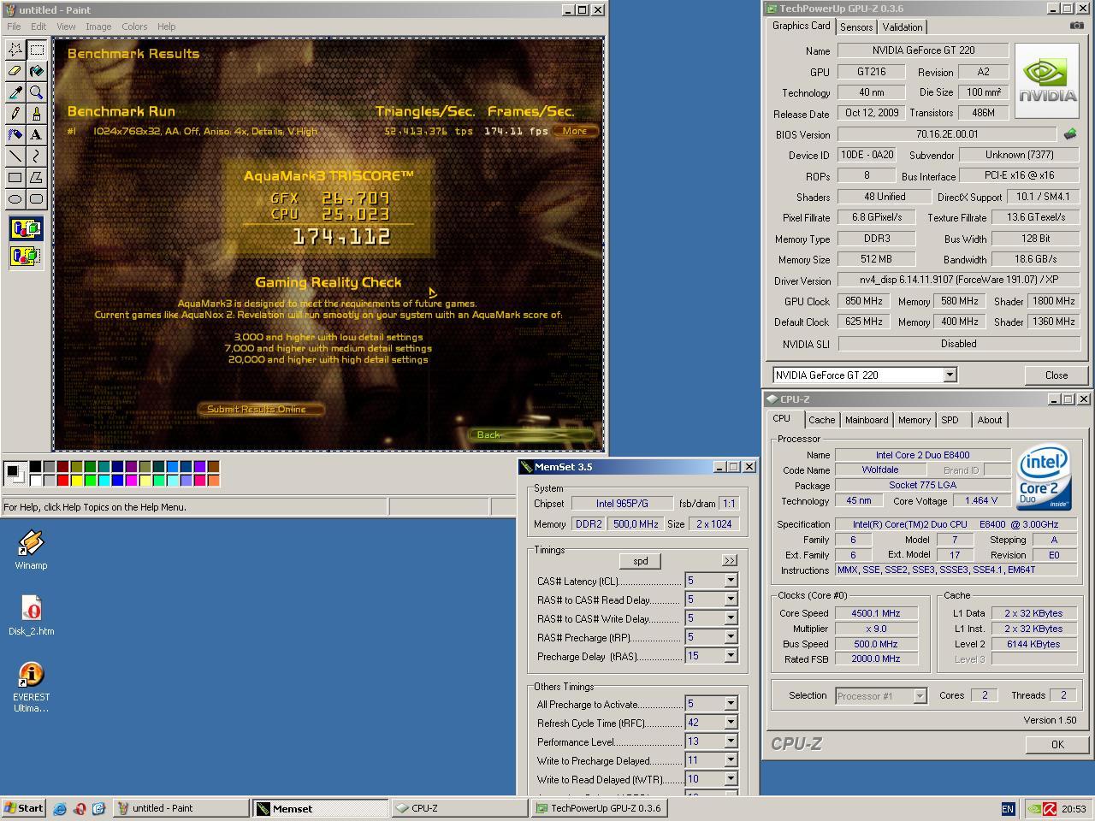The width and height of the screenshot is (1095, 821).
Task: Open the RAS# Precharge (tRP) dropdown
Action: [x=731, y=637]
